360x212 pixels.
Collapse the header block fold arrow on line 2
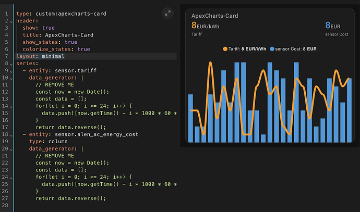click(11, 21)
